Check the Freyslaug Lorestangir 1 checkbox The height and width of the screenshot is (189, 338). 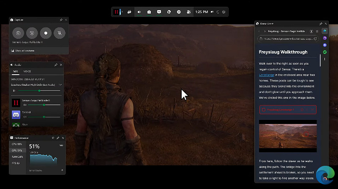[263, 110]
